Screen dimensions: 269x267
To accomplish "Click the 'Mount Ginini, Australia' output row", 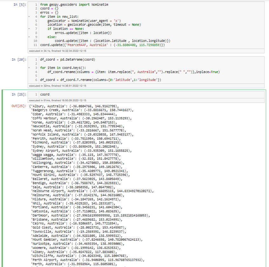I will point(80,175).
